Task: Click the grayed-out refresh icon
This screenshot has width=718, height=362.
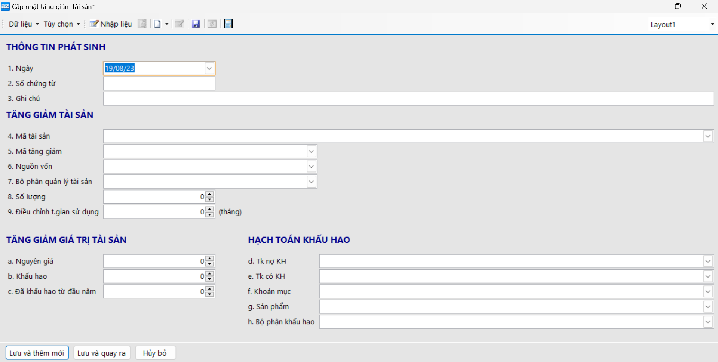Action: click(x=212, y=24)
